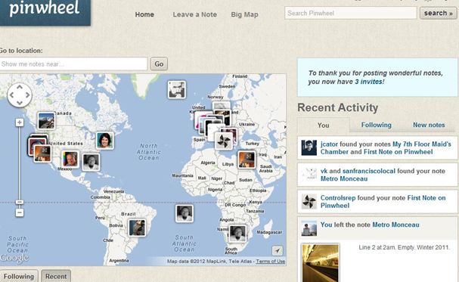The height and width of the screenshot is (282, 459).
Task: Open the map Terms of Use link
Action: 271,262
